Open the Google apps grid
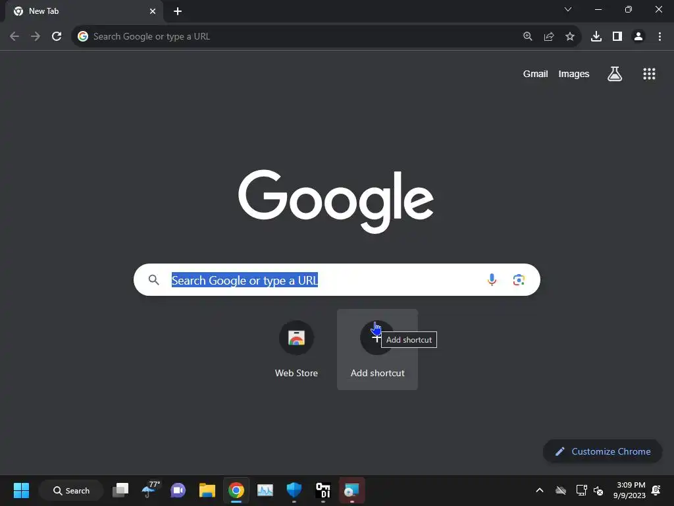674x506 pixels. click(649, 74)
